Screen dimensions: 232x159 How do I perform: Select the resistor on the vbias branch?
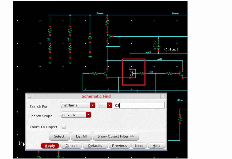point(180,119)
